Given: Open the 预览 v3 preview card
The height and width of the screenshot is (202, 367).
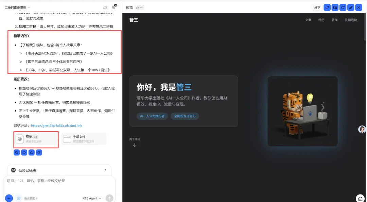Looking at the screenshot, I should coord(36,139).
